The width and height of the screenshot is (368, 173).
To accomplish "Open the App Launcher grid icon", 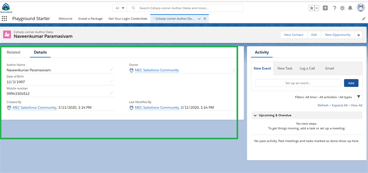I will tap(4, 19).
